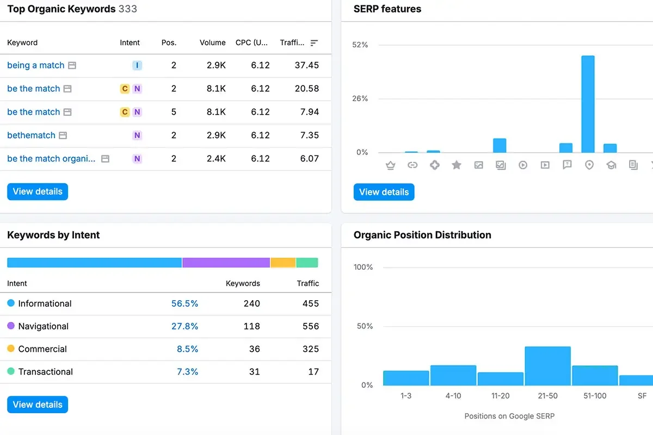Click View details under SERP features

[x=384, y=192]
